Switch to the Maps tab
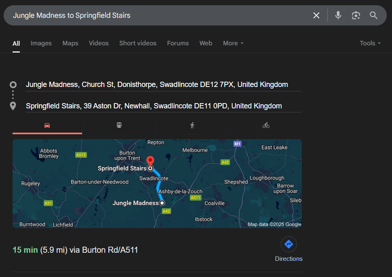The width and height of the screenshot is (392, 277). point(70,43)
